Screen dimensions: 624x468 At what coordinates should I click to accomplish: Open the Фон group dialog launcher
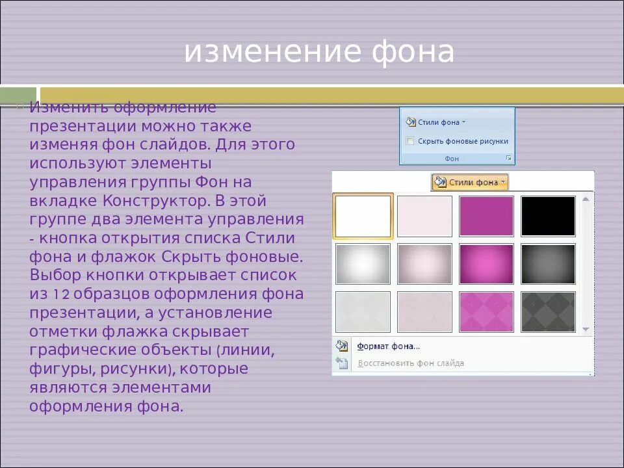(x=508, y=158)
